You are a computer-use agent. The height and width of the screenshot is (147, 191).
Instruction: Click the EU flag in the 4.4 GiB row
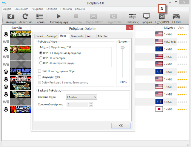159,102
